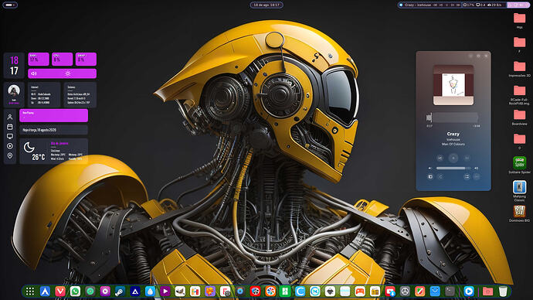The width and height of the screenshot is (533, 300).
Task: Open the blue shopping bag store icon
Action: pos(435,291)
